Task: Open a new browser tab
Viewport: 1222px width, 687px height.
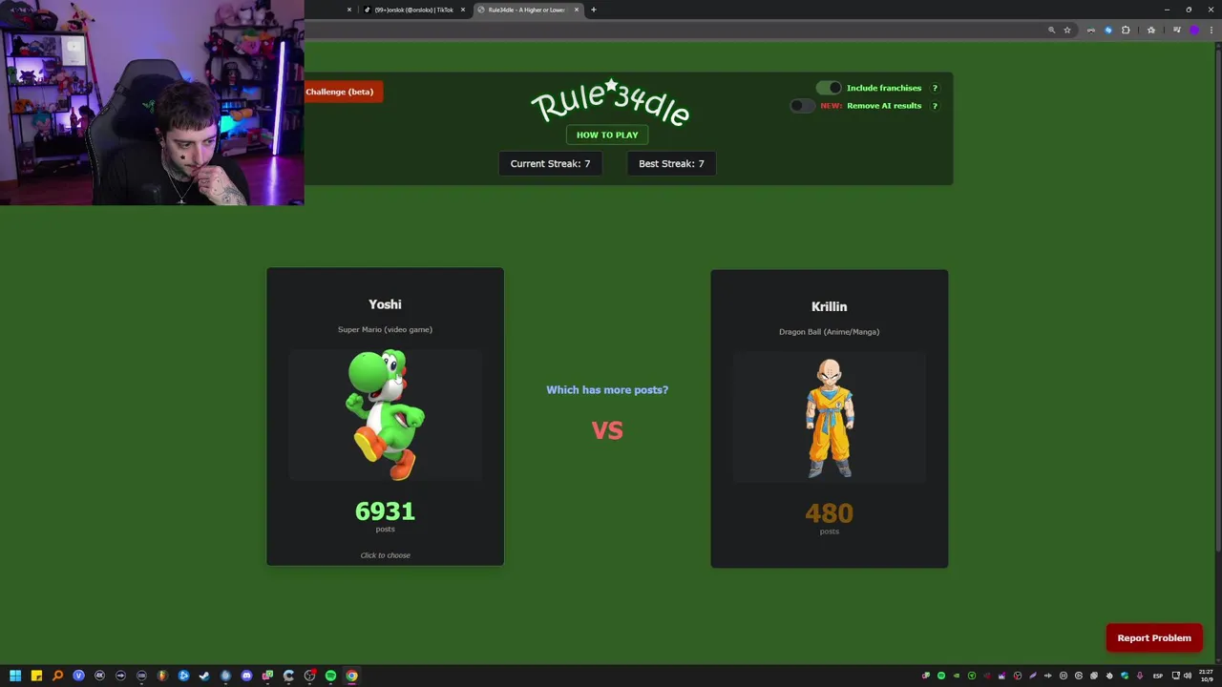Action: click(593, 10)
